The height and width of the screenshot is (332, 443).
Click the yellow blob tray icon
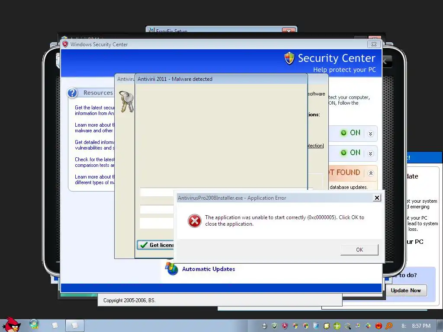[x=327, y=326]
